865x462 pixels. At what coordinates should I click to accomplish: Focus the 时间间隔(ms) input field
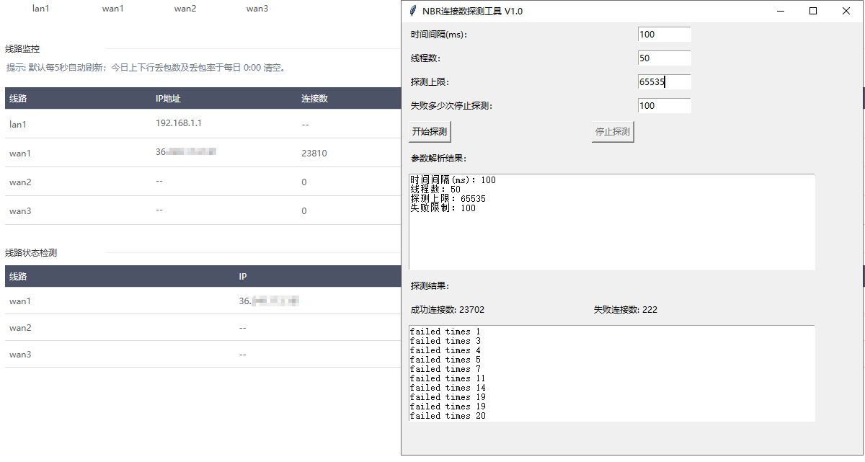[664, 35]
